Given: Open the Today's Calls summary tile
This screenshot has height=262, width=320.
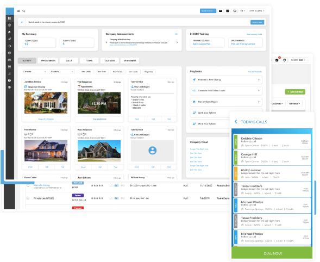Looking at the screenshot, I should click(x=39, y=42).
